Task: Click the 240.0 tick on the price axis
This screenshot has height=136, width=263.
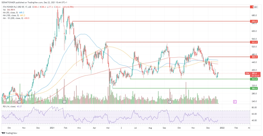Action: [254, 101]
